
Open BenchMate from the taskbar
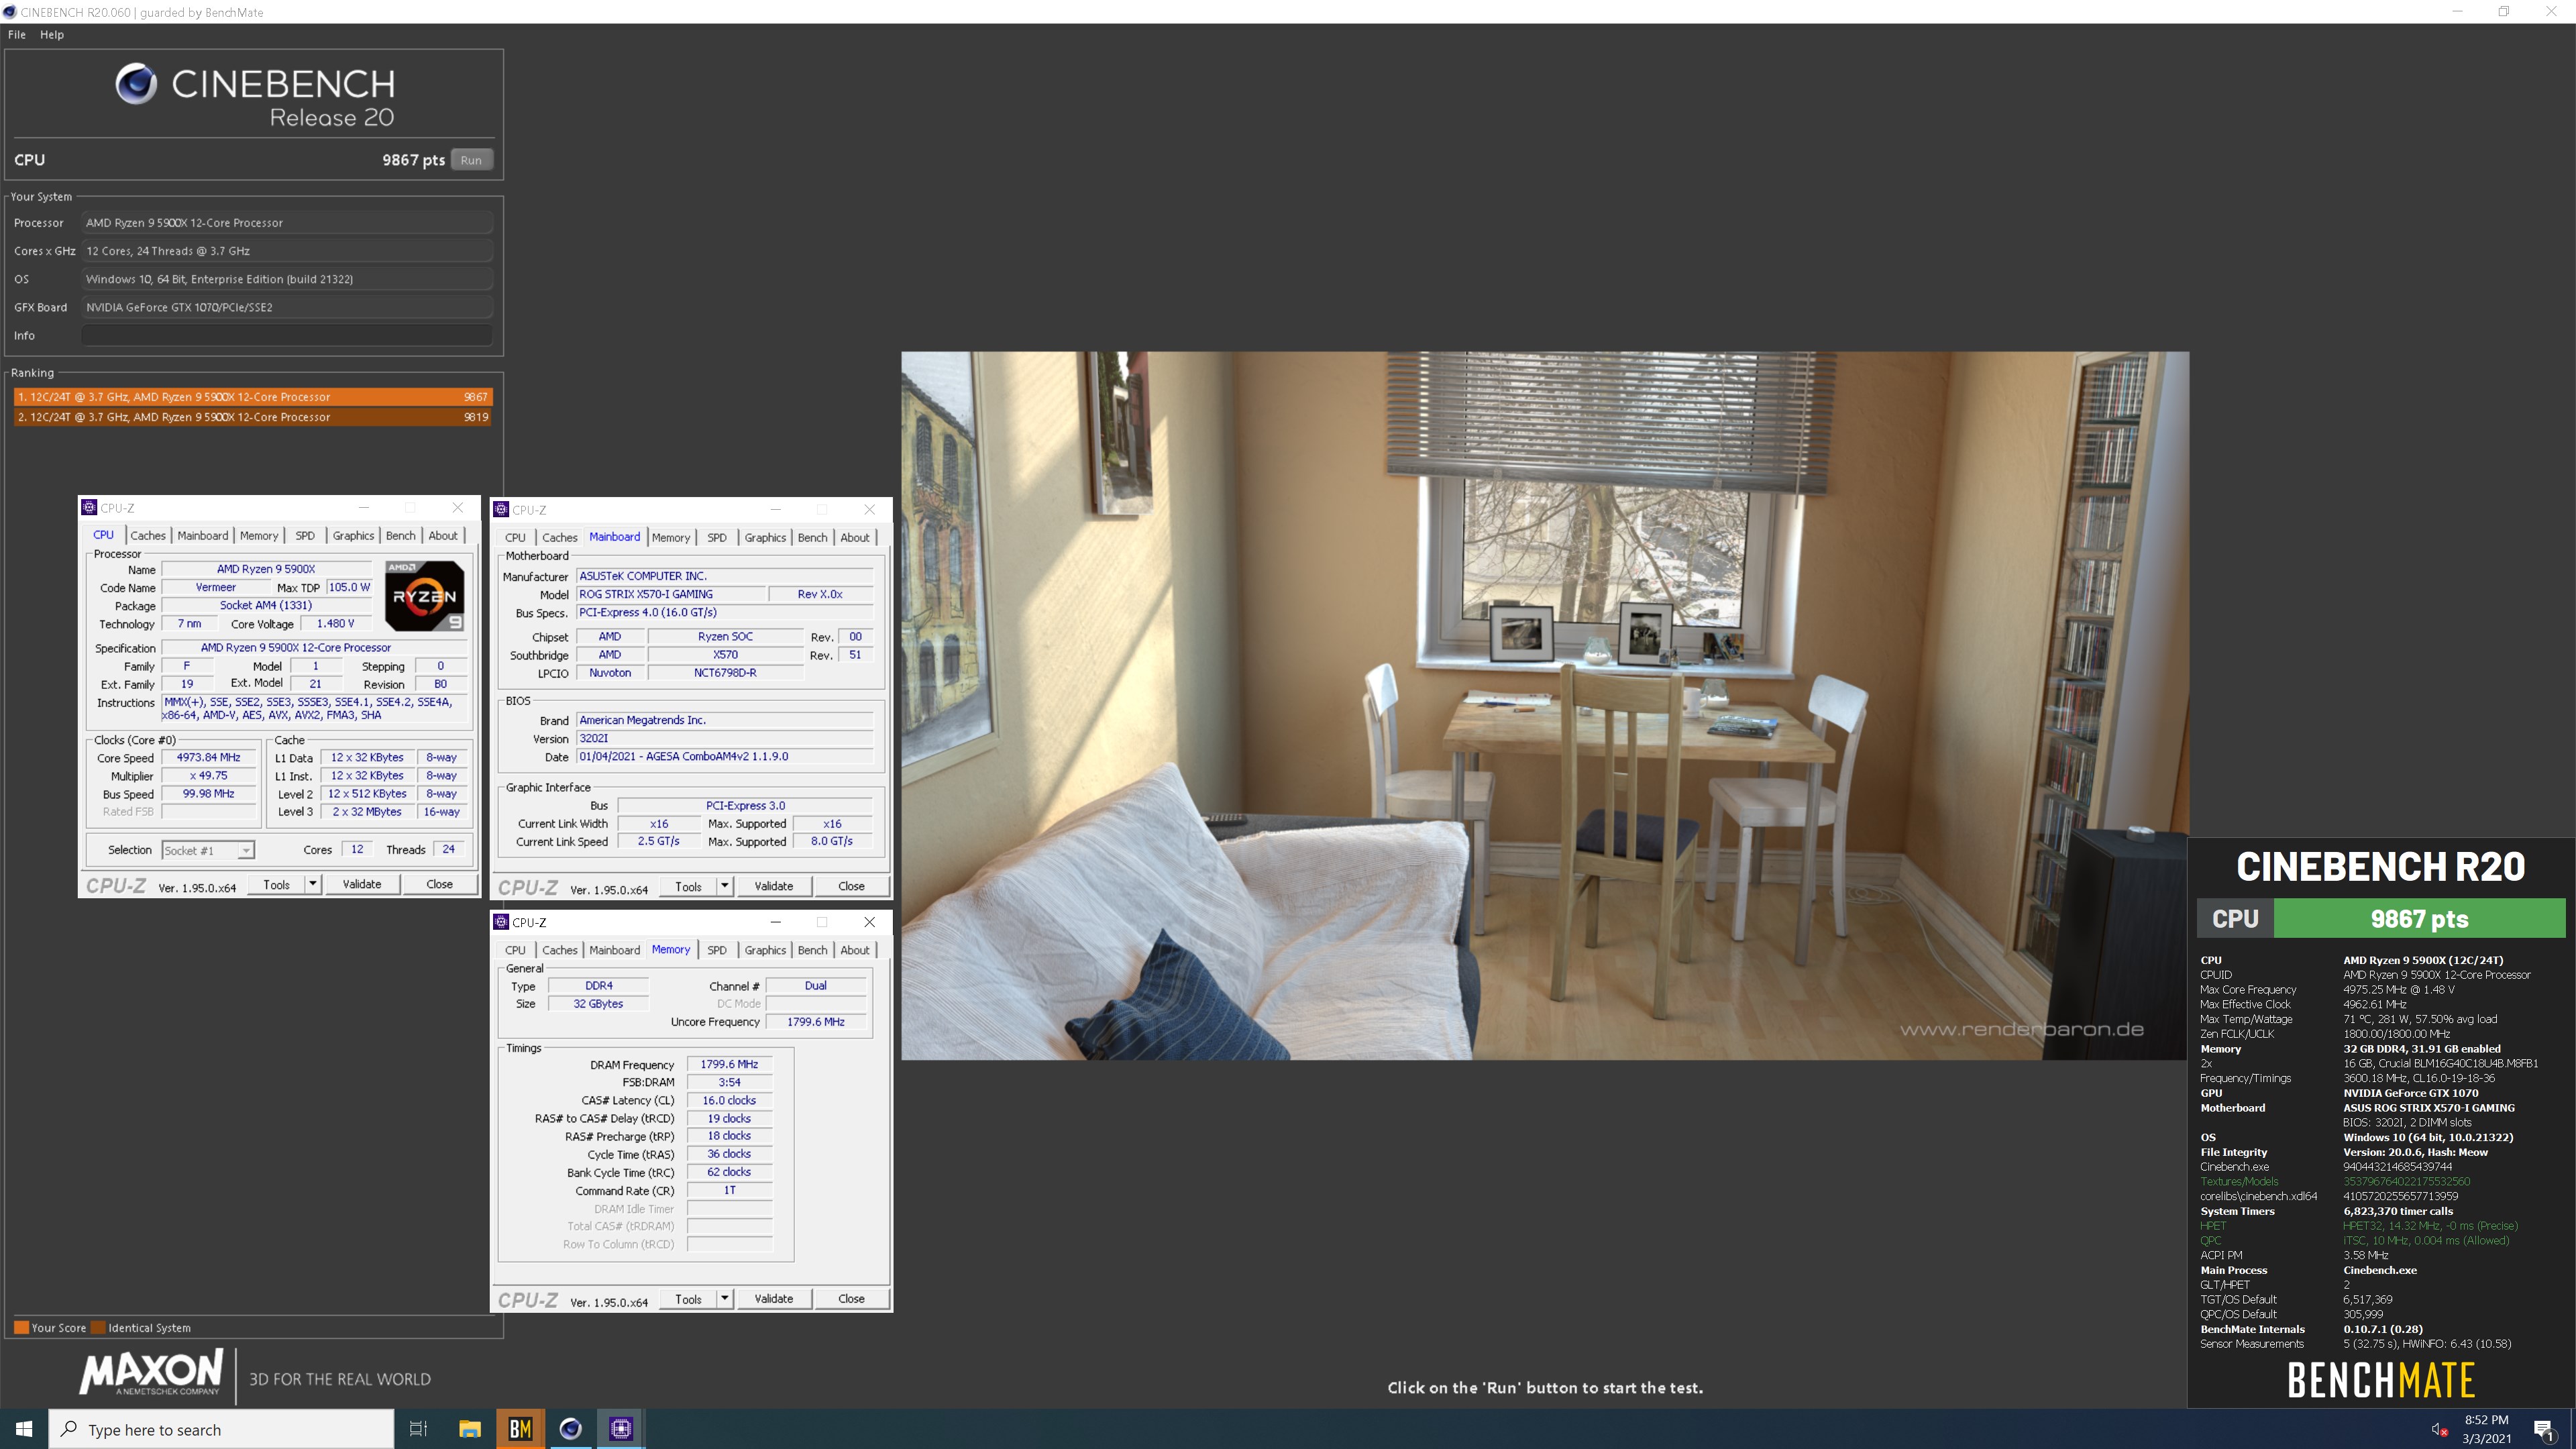click(520, 1429)
